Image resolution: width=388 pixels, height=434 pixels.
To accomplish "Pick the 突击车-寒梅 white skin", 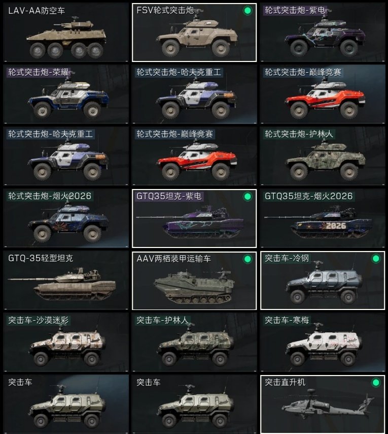I will coord(323,342).
